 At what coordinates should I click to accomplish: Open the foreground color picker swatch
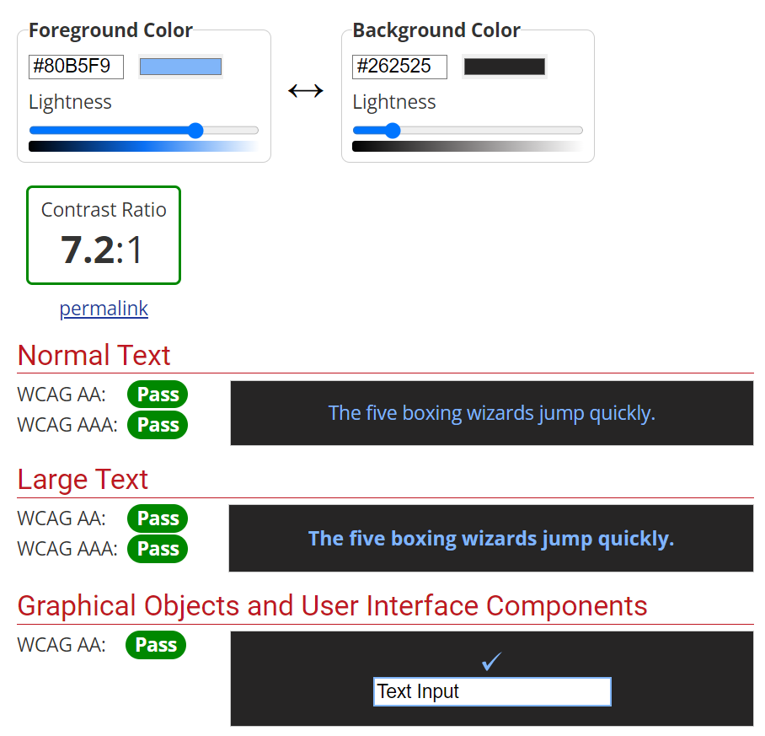[x=180, y=67]
